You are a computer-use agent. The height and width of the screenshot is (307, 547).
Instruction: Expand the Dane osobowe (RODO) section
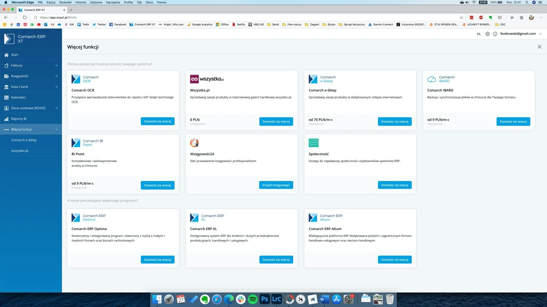57,108
